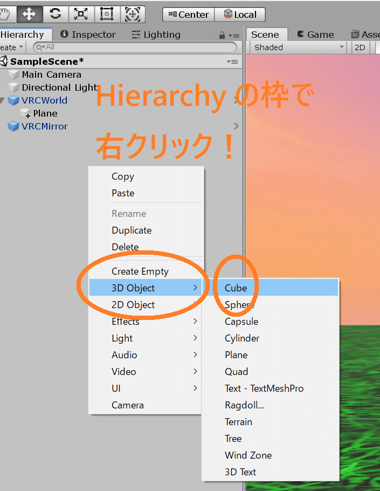Open the 2D Object submenu
This screenshot has width=380, height=491.
[x=147, y=305]
